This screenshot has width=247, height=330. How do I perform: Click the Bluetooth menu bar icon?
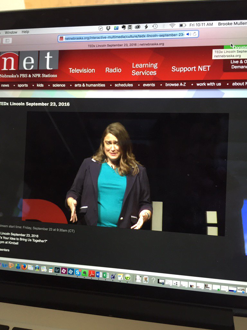(164, 26)
